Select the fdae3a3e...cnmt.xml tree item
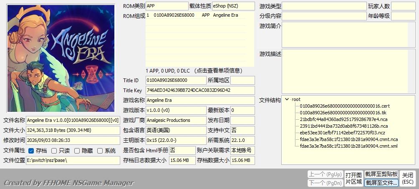This screenshot has width=419, height=189. [x=348, y=146]
